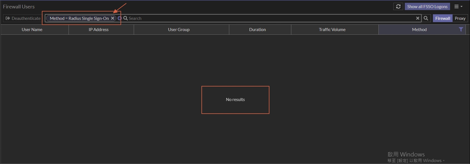Switch to the Proxy tab
The image size is (470, 164).
[x=460, y=18]
